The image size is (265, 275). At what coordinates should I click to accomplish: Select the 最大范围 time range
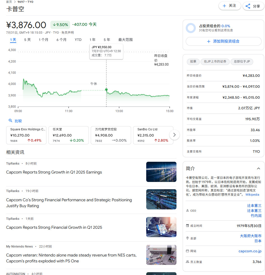(125, 40)
